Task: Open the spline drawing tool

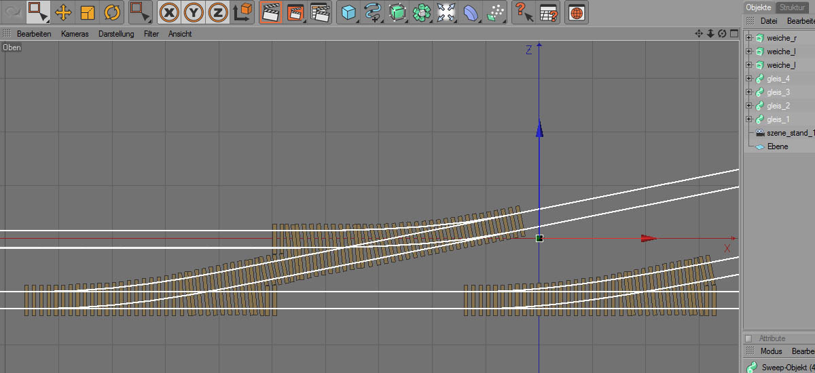Action: click(x=372, y=12)
